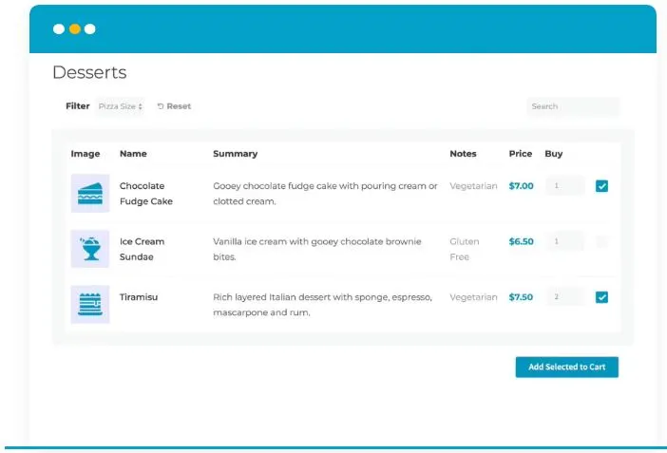Click the Chocolate Fudge Cake quantity field
The width and height of the screenshot is (667, 453).
[x=564, y=186]
